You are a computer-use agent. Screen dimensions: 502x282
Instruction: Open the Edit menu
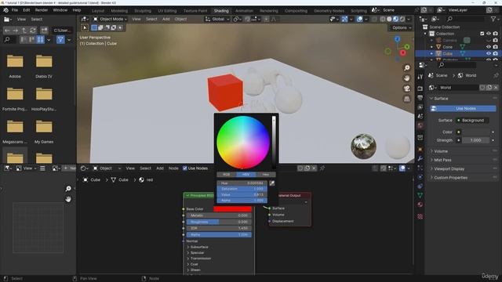[27, 10]
